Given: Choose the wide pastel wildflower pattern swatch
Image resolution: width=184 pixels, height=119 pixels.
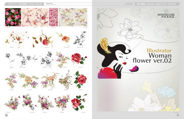Looking at the screenshot, I should click(x=73, y=17).
